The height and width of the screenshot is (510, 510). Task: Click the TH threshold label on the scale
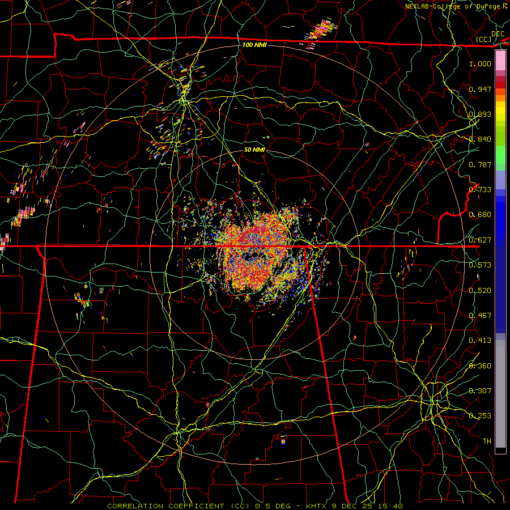(x=487, y=441)
